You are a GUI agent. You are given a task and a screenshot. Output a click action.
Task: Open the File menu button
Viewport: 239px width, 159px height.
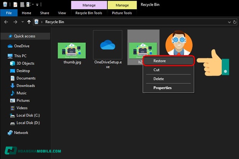[x=9, y=13]
